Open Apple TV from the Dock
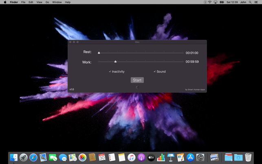Image resolution: width=262 pixels, height=164 pixels. pyautogui.click(x=151, y=157)
